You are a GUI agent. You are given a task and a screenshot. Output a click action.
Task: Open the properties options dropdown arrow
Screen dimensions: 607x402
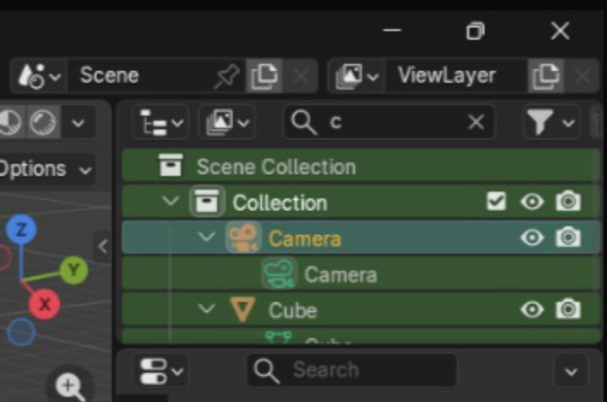[572, 372]
